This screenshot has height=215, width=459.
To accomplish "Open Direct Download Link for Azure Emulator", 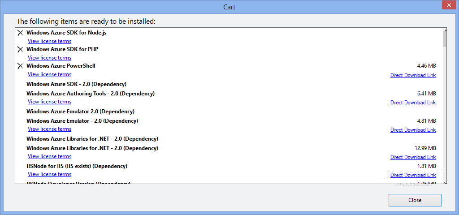I will (x=413, y=130).
